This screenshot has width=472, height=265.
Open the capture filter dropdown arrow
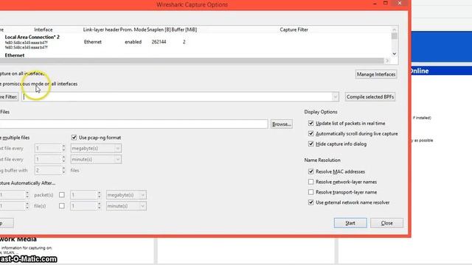click(x=336, y=96)
